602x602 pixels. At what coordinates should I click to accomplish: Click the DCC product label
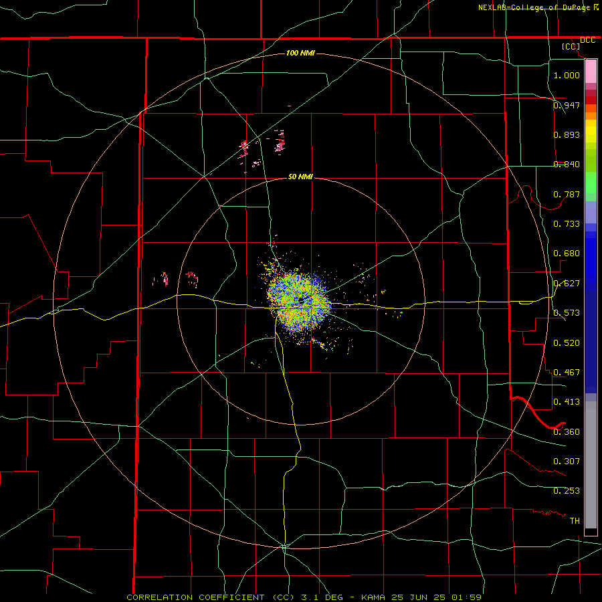click(587, 40)
